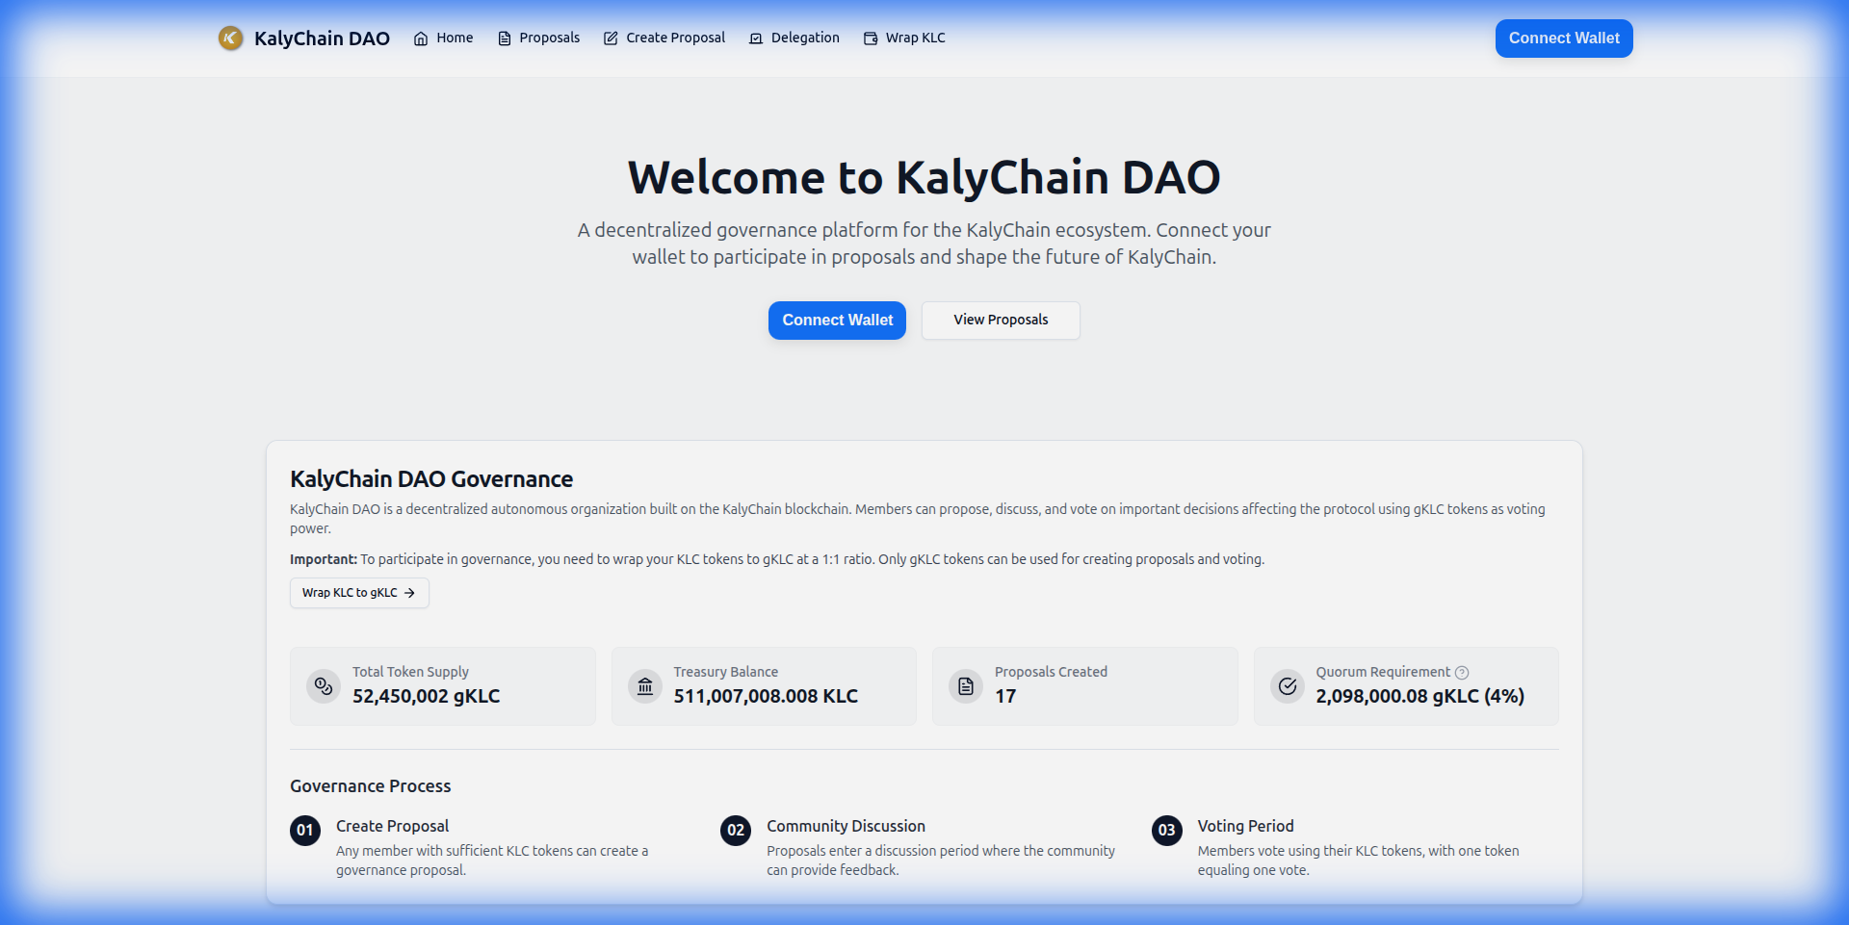Click the Proposals document icon in navbar
This screenshot has width=1849, height=925.
point(505,39)
